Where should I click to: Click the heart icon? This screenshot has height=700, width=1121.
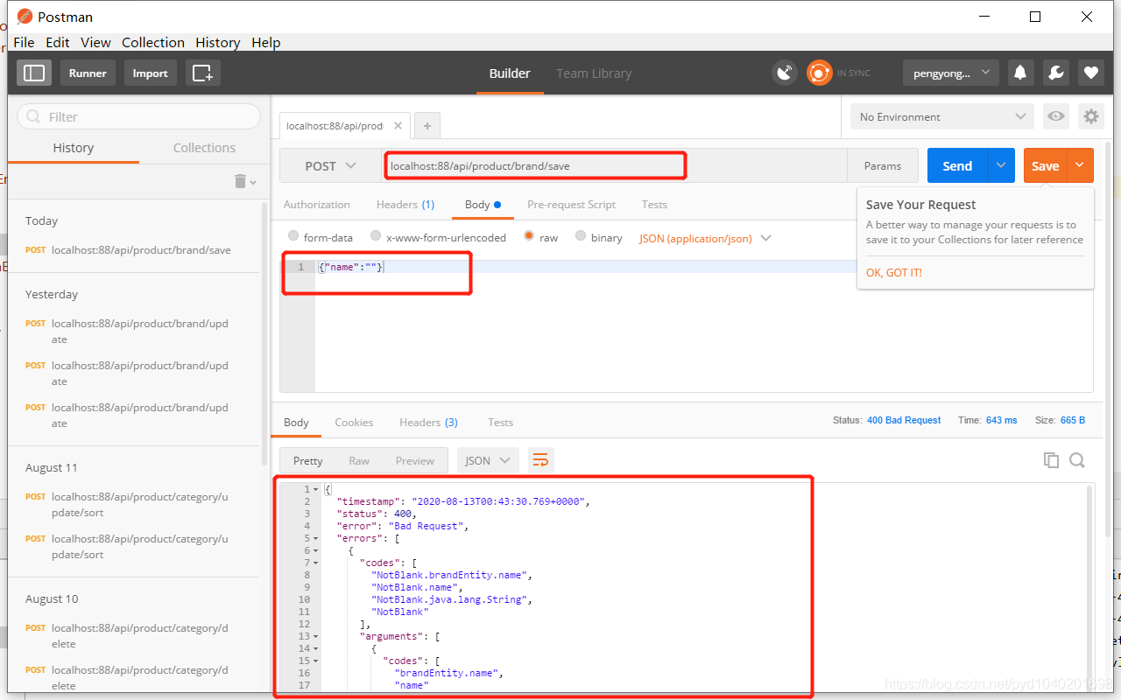(x=1090, y=73)
